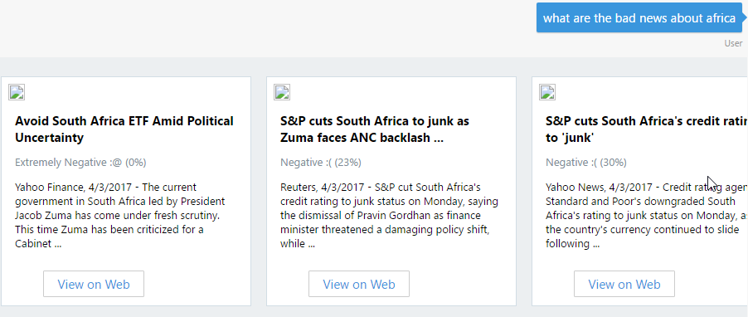Click the Reuters article summary text
The height and width of the screenshot is (317, 748).
[x=389, y=215]
